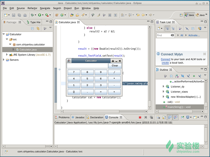Collapse the com.shiyanlou.calculator package node
This screenshot has height=157, width=210.
point(10,44)
